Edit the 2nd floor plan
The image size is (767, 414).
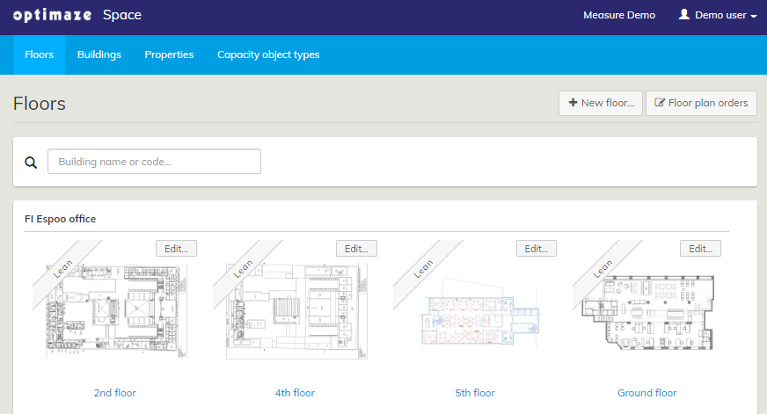click(176, 249)
